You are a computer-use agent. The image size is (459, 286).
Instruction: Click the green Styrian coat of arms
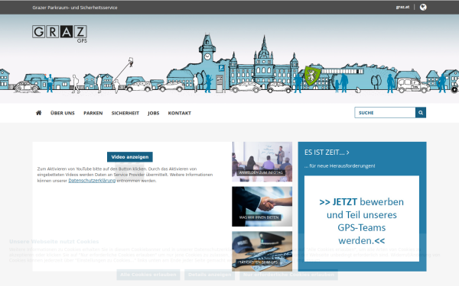click(x=312, y=76)
